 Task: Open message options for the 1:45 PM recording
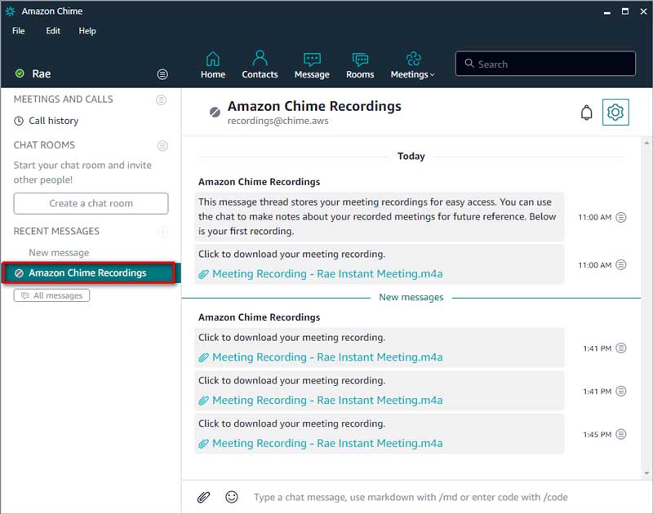click(620, 434)
